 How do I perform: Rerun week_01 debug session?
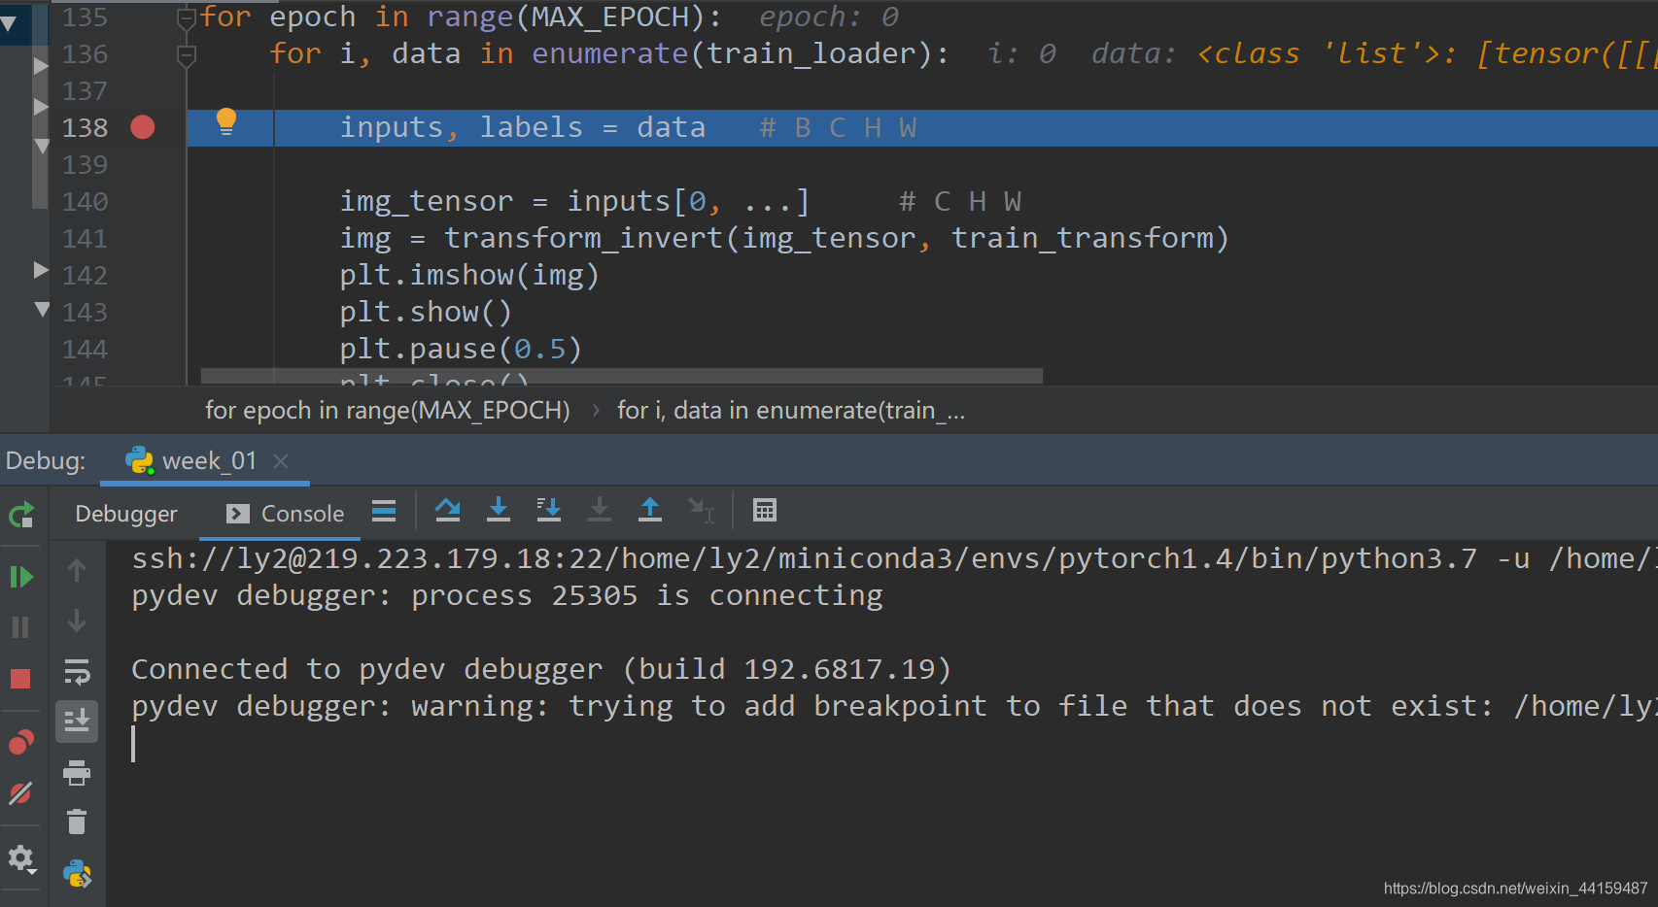pyautogui.click(x=21, y=515)
